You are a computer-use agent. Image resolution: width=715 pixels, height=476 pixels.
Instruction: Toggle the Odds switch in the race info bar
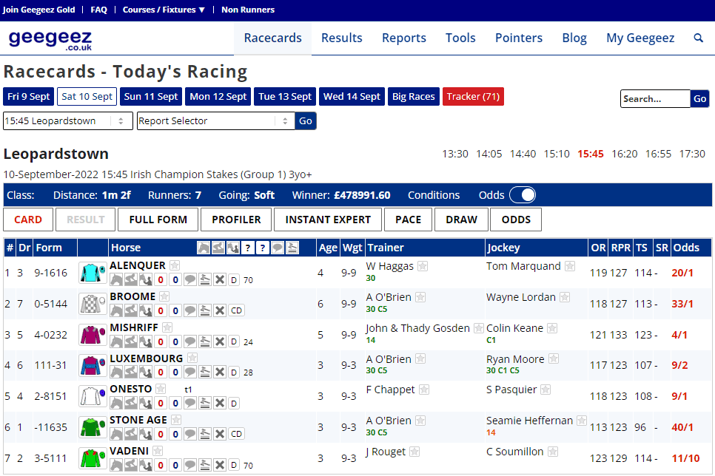pos(523,194)
